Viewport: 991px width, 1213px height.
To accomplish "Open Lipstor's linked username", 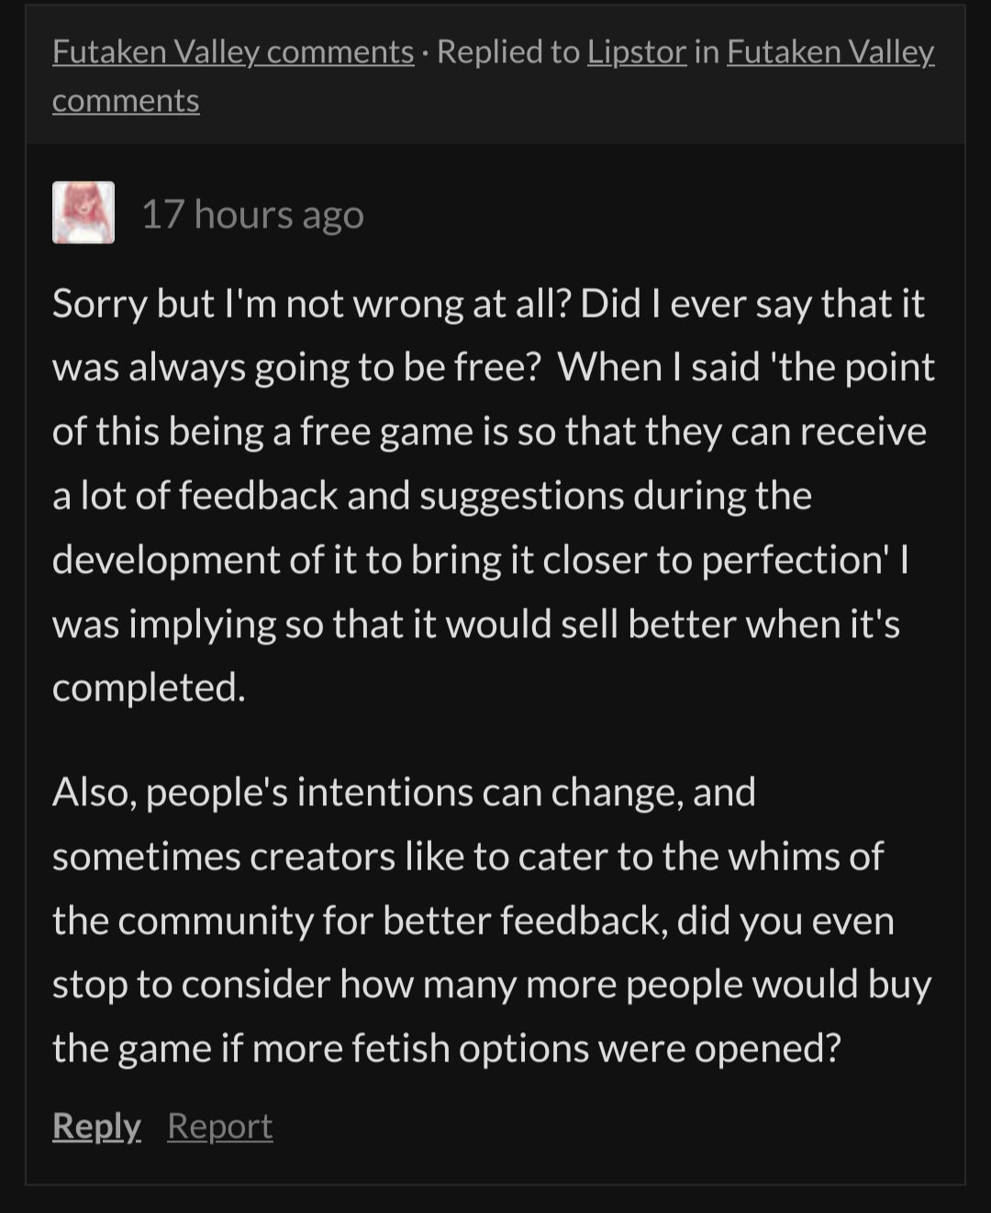I will [635, 52].
